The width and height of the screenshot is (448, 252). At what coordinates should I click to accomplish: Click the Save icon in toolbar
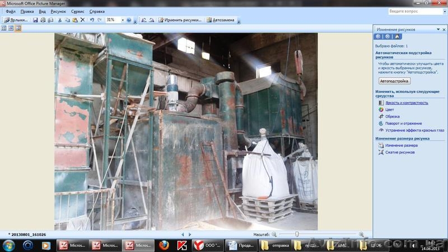click(35, 20)
